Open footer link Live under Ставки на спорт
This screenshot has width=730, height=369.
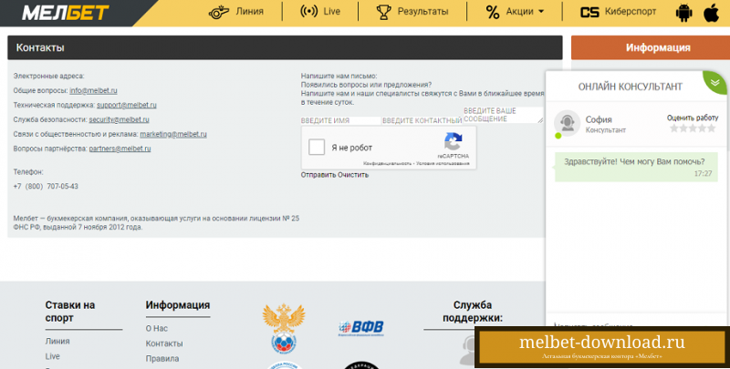pos(52,356)
